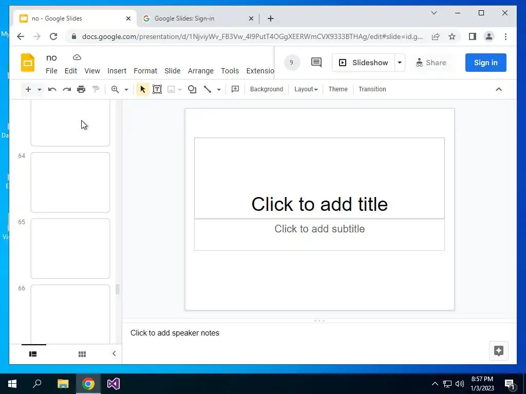The image size is (526, 394).
Task: Switch to filmstrip view
Action: coord(33,354)
